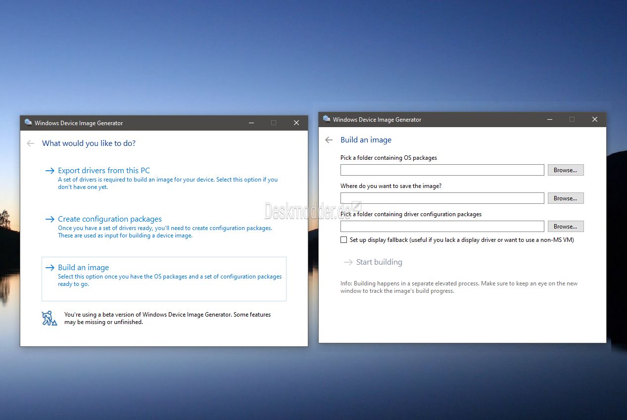The image size is (627, 420).
Task: Click app icon in left window title bar
Action: [28, 123]
